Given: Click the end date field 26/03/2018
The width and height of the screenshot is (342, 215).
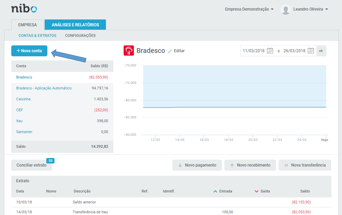Looking at the screenshot, I should 294,51.
